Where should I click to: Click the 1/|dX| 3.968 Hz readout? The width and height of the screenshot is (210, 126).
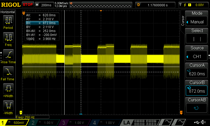coord(41,39)
